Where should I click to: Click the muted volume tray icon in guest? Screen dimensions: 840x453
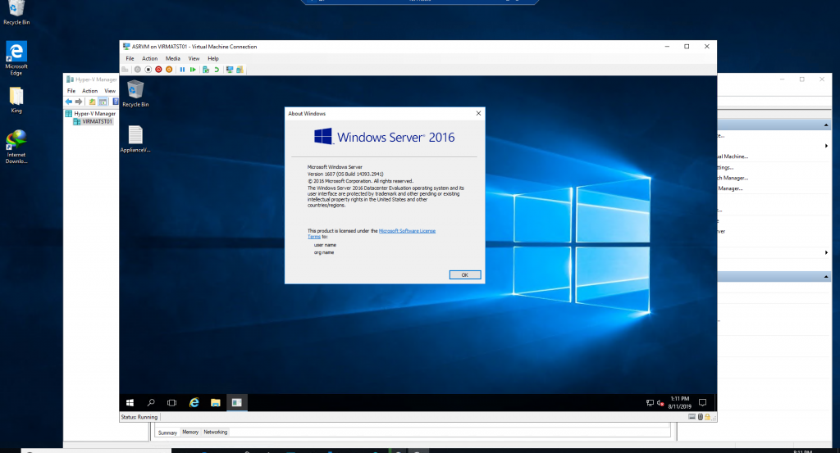coord(660,403)
